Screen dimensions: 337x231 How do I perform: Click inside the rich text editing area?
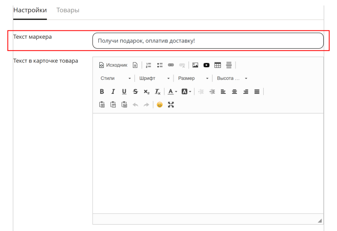point(208,163)
